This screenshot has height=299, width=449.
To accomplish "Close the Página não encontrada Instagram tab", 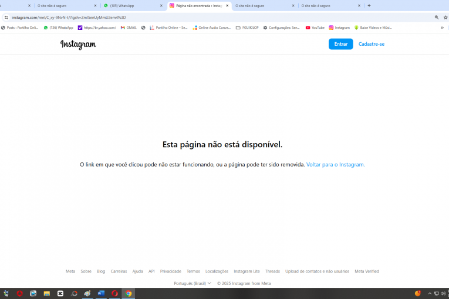I will coord(228,6).
